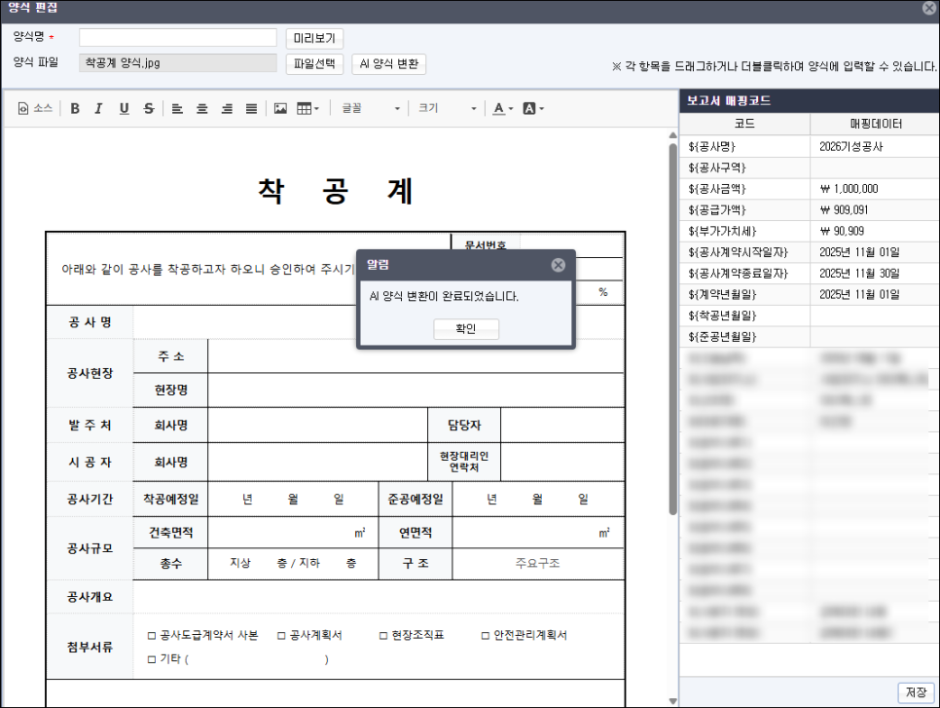Click the 2025년 11월 30일 mapping value
The height and width of the screenshot is (708, 940).
pos(859,274)
